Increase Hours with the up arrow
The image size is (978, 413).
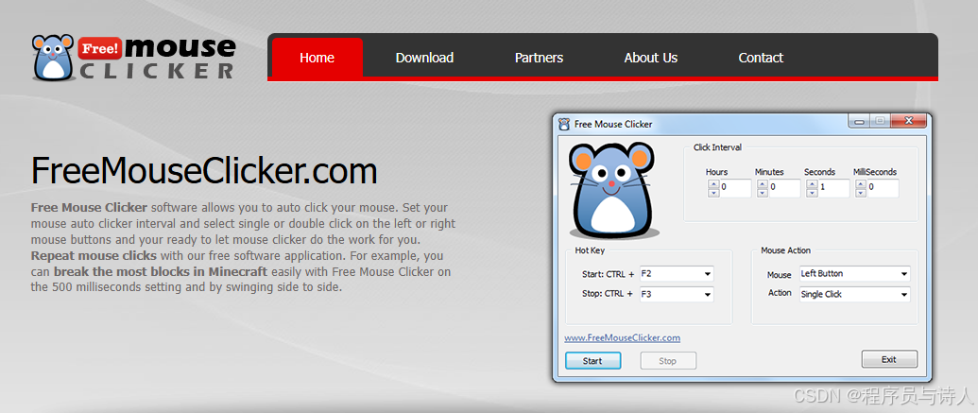coord(713,184)
